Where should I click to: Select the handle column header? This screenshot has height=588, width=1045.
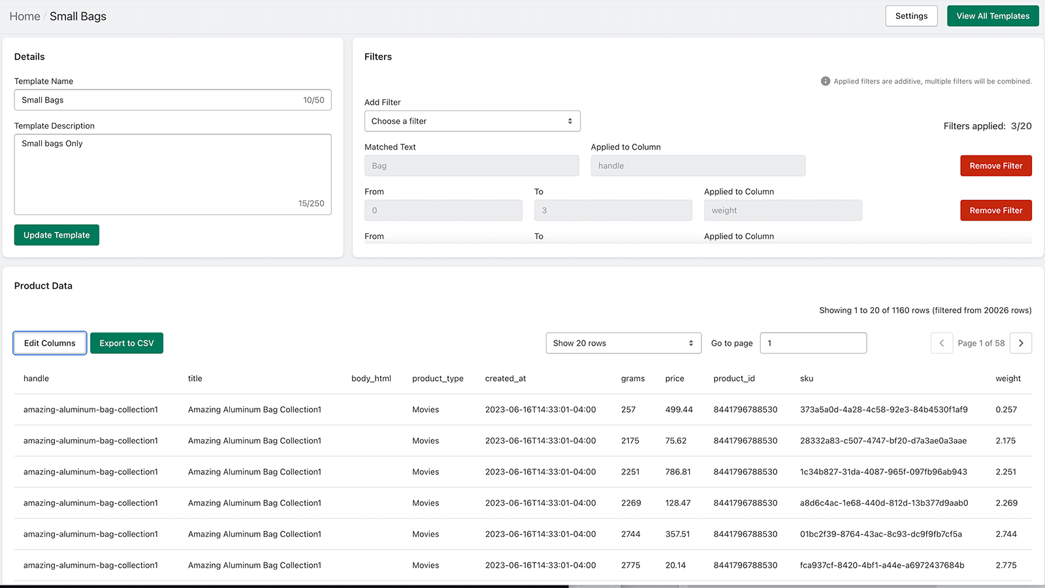[36, 378]
